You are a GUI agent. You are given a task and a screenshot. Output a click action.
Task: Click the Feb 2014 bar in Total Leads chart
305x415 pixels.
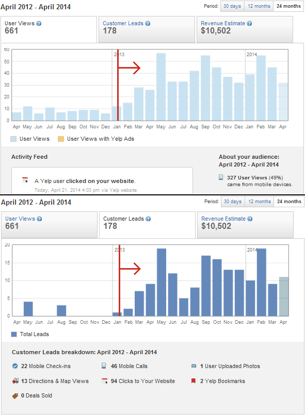[262, 282]
